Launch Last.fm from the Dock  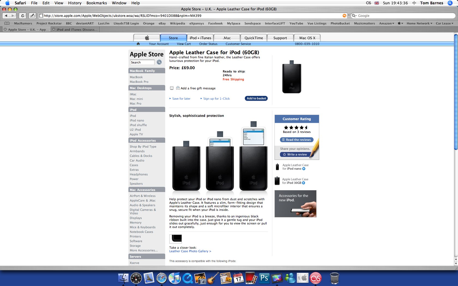click(x=315, y=278)
